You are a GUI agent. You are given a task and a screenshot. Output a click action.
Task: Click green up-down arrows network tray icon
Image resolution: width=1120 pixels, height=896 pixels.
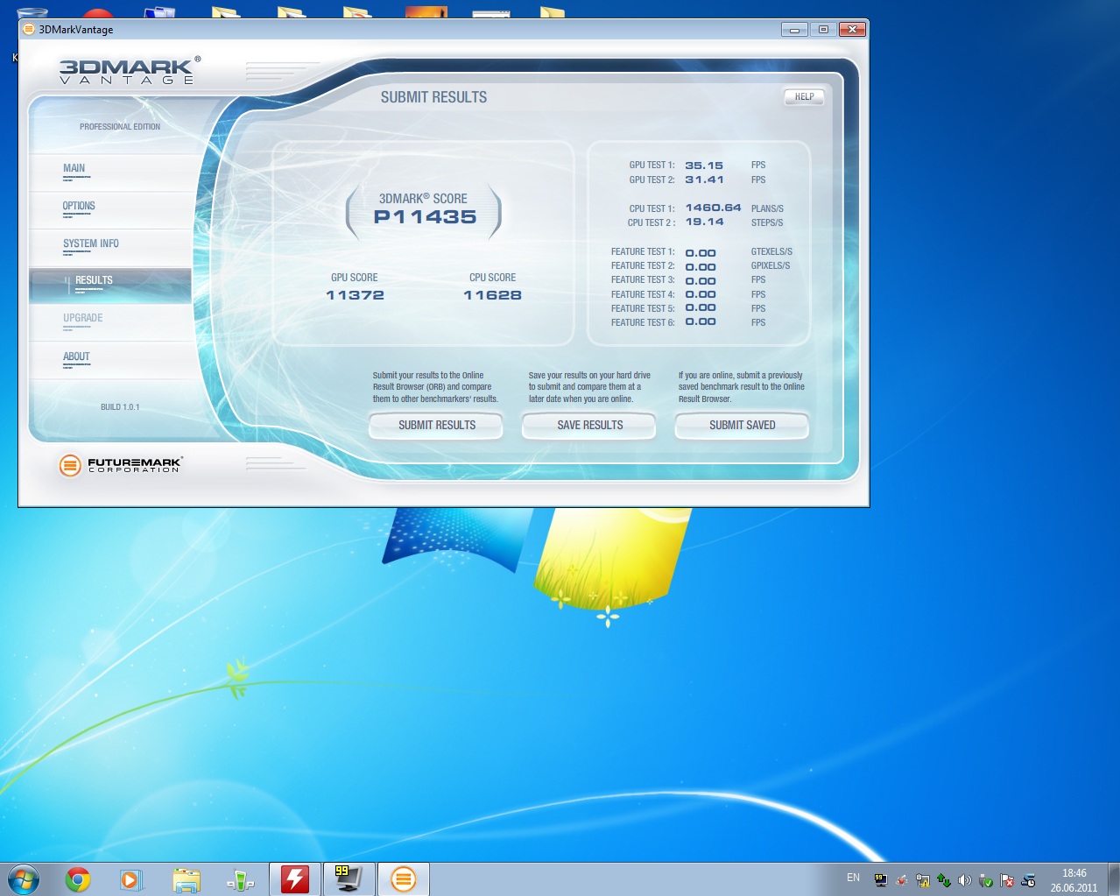pos(943,880)
